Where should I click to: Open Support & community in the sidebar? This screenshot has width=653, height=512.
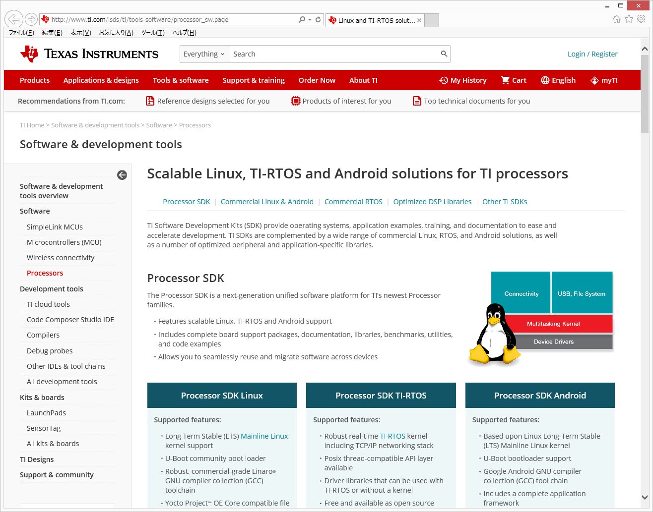pyautogui.click(x=57, y=475)
